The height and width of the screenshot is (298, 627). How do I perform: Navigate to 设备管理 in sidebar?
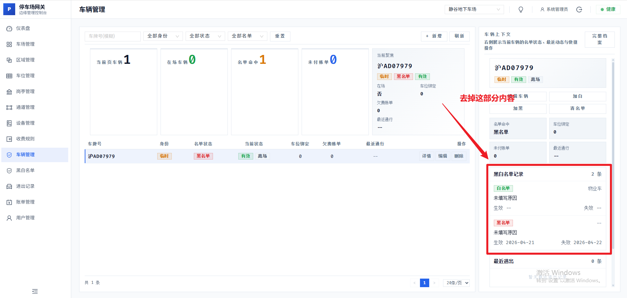(x=25, y=123)
